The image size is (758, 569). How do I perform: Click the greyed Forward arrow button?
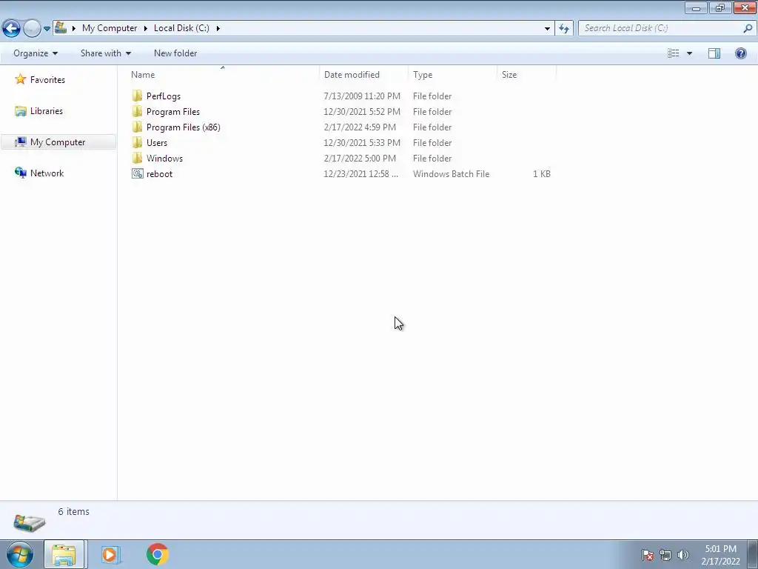[x=32, y=28]
